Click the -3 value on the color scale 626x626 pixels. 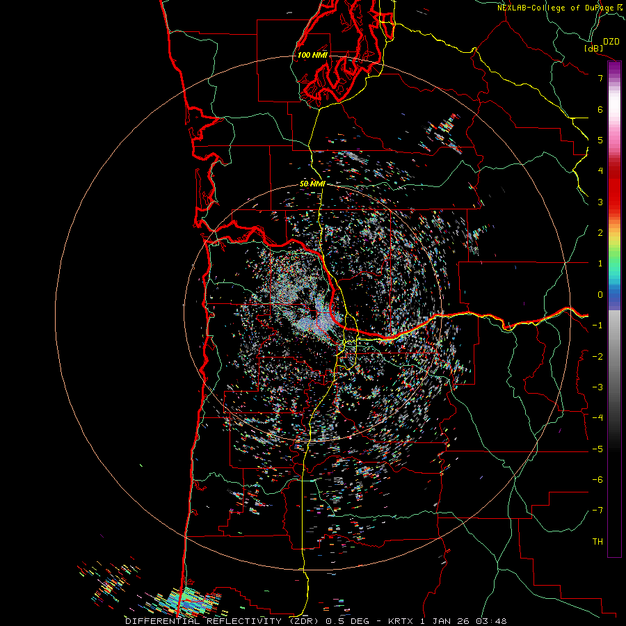[597, 387]
